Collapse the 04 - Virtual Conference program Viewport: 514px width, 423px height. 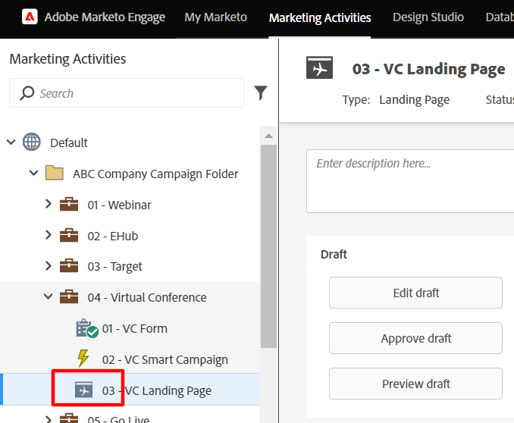(48, 296)
